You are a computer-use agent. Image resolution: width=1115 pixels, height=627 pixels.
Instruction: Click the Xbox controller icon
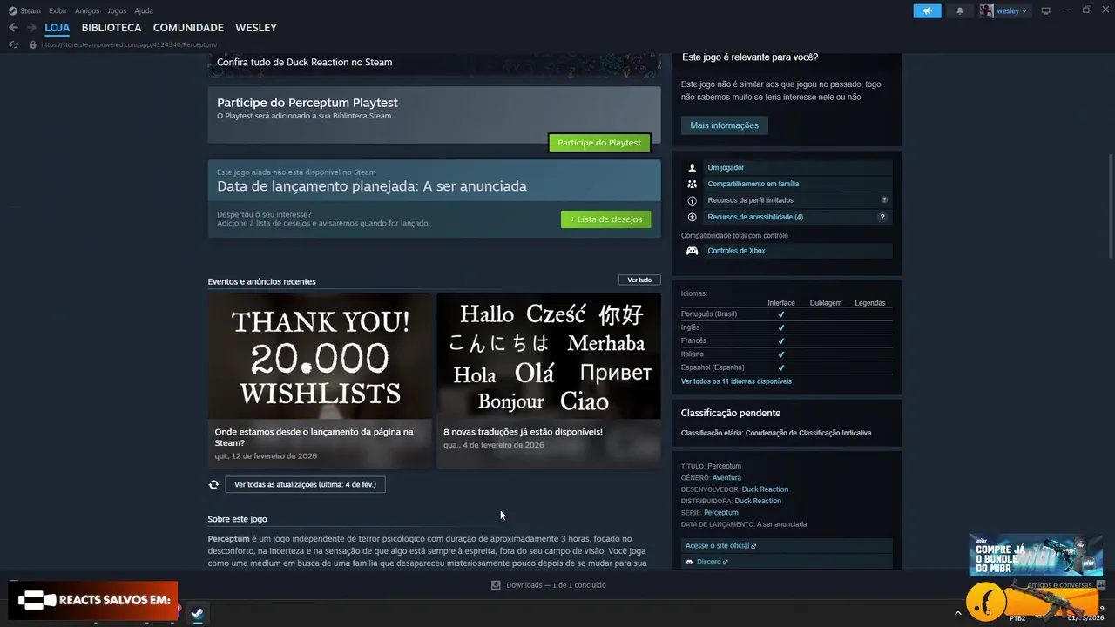click(x=693, y=251)
